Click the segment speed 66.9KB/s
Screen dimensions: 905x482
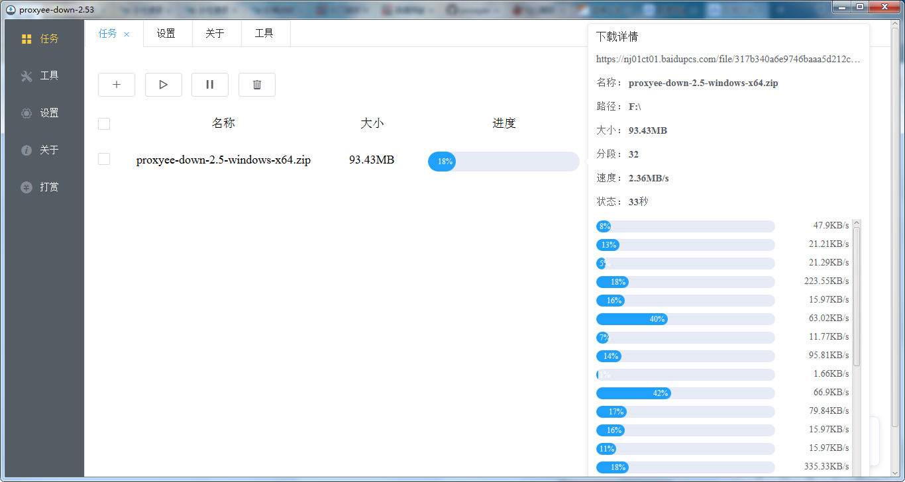point(831,393)
